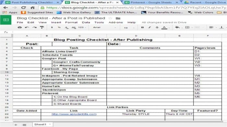The width and height of the screenshot is (227, 127).
Task: Format as currency with the dollar button
Action: click(x=52, y=27)
